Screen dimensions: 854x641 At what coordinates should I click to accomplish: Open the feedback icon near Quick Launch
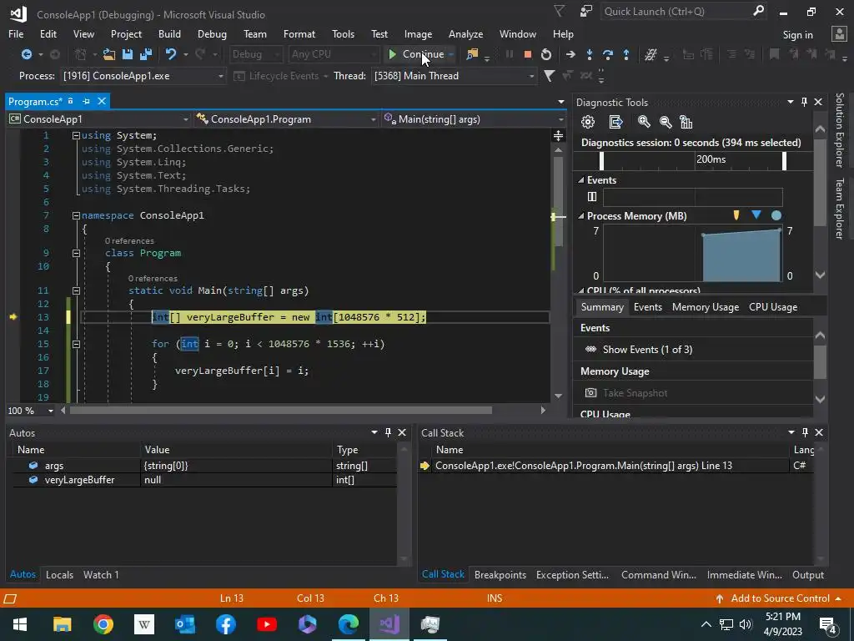click(586, 12)
